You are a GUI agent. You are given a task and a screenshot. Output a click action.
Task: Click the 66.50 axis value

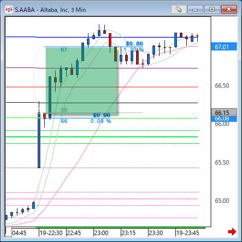tap(222, 86)
